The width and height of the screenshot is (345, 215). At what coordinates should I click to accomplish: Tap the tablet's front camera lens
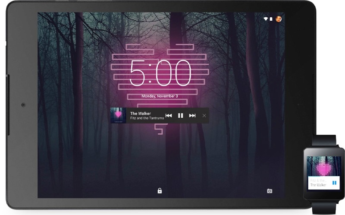[22, 105]
